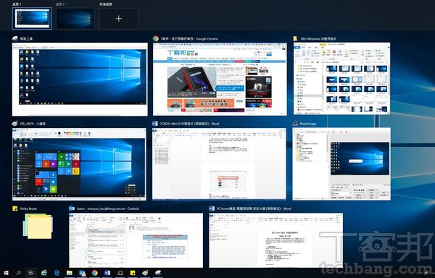Select the Win10 內建程式 Word document thumbnail
Screen dimensions: 435x278
(219, 164)
